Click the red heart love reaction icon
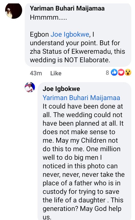This screenshot has height=220, width=135. pyautogui.click(x=121, y=72)
